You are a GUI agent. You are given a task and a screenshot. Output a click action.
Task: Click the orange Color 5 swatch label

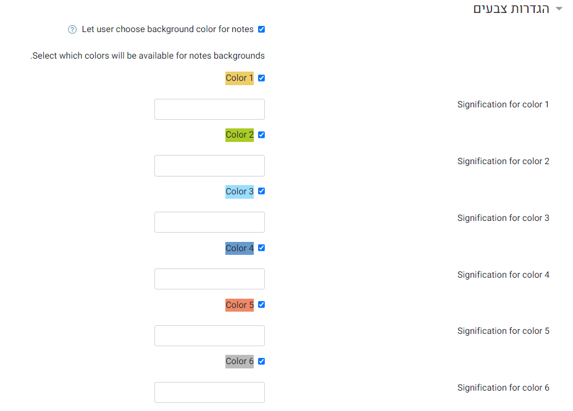coord(240,305)
